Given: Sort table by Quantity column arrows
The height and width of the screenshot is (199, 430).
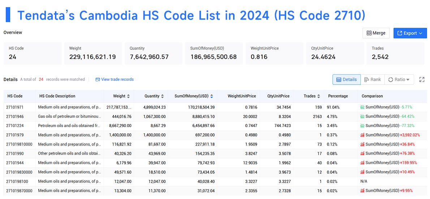Looking at the screenshot, I should pyautogui.click(x=162, y=96).
